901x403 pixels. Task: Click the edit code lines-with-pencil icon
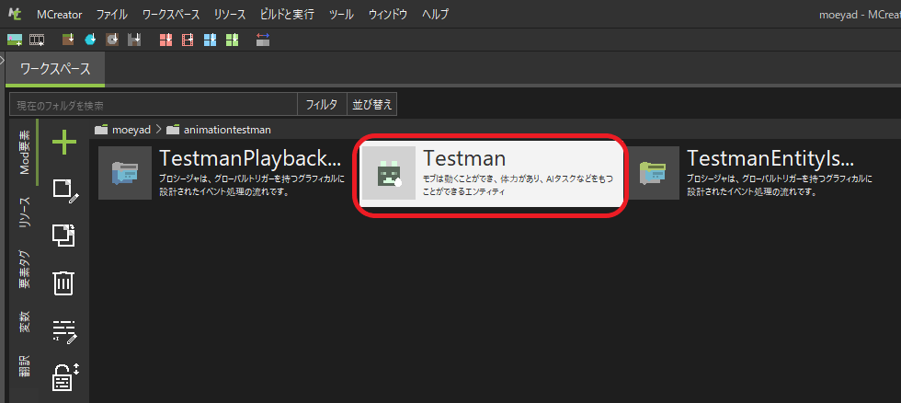[64, 331]
